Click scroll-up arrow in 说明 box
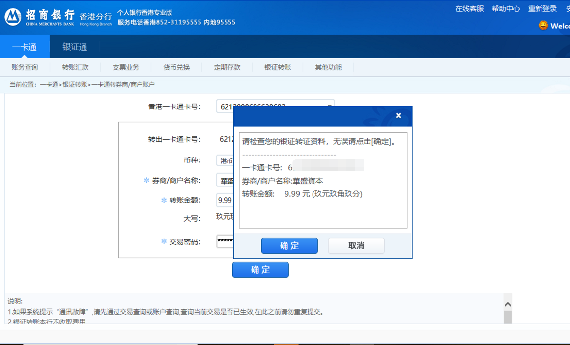The width and height of the screenshot is (570, 345). [508, 304]
